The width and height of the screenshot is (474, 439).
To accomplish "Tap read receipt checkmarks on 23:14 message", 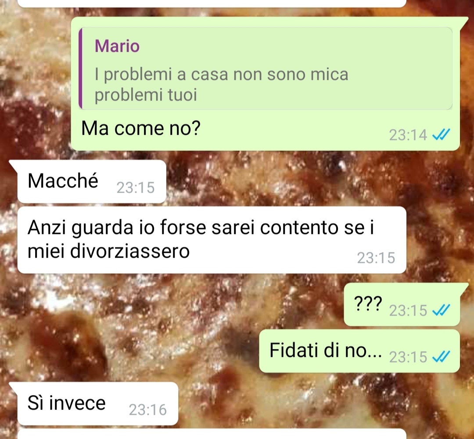I will (x=441, y=134).
